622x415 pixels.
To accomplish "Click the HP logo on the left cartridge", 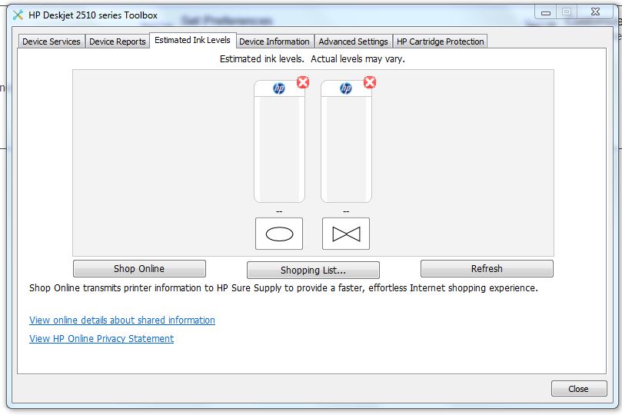I will [279, 88].
